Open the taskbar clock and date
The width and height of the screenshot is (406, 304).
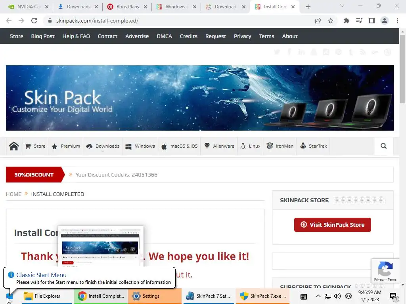coord(370,296)
